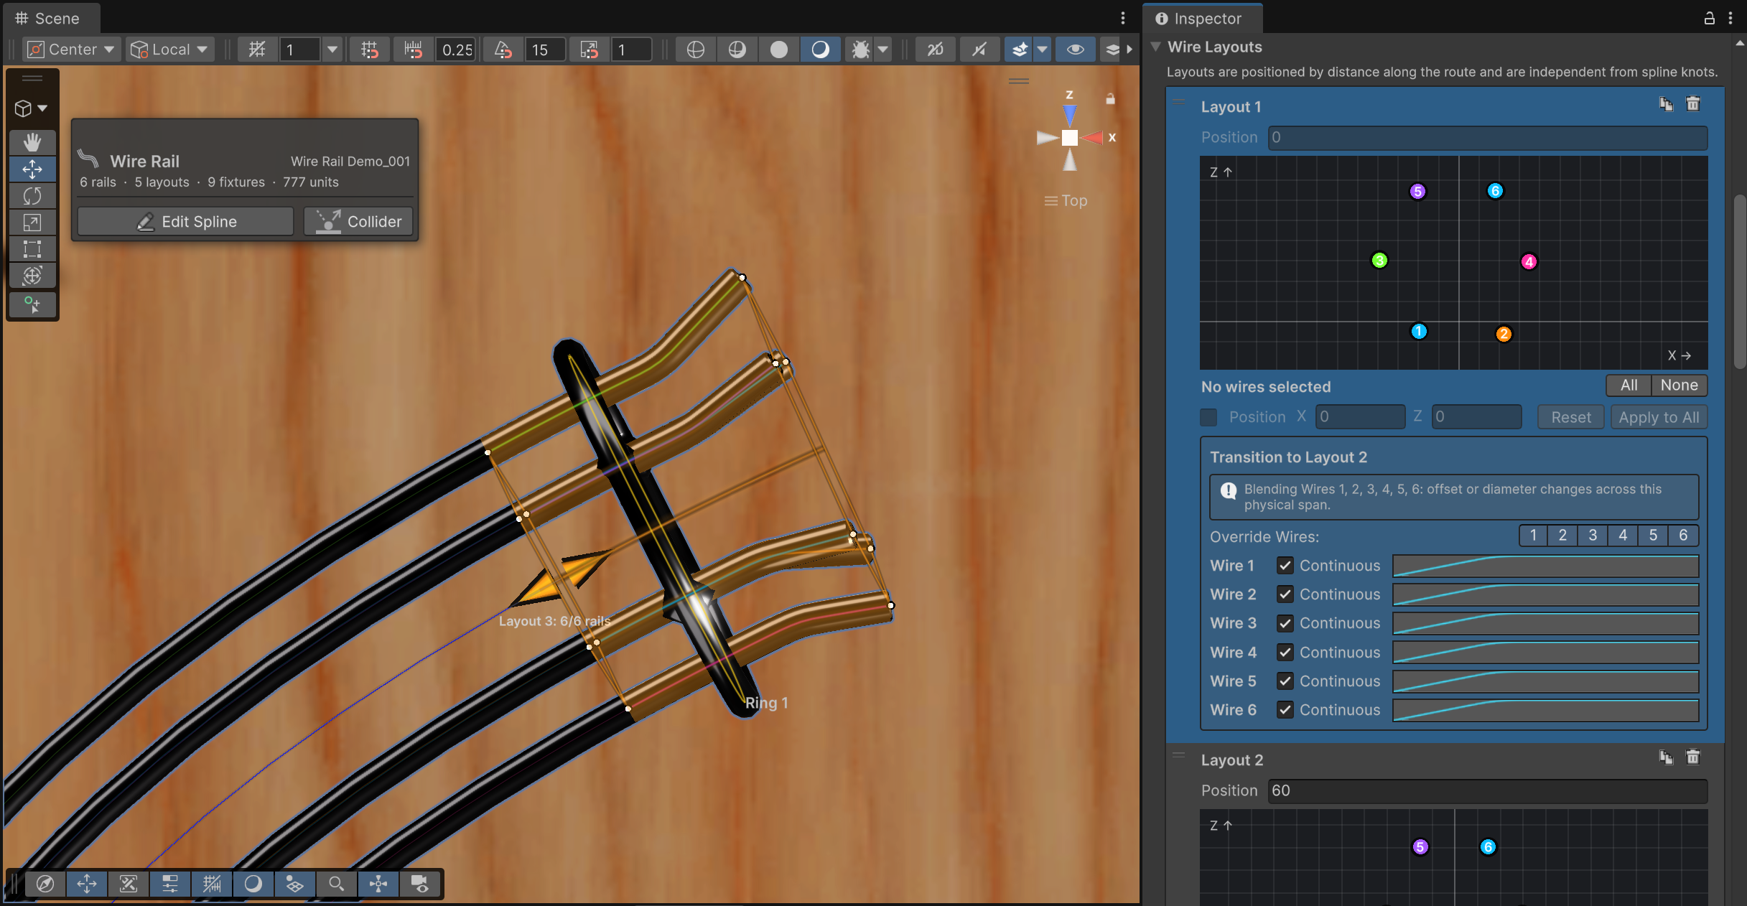The height and width of the screenshot is (906, 1747).
Task: Click the Apply to All button
Action: click(1659, 417)
